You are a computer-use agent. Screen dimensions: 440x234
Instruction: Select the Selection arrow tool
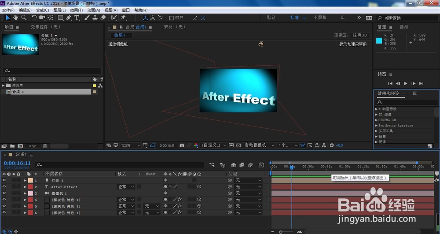pos(7,18)
